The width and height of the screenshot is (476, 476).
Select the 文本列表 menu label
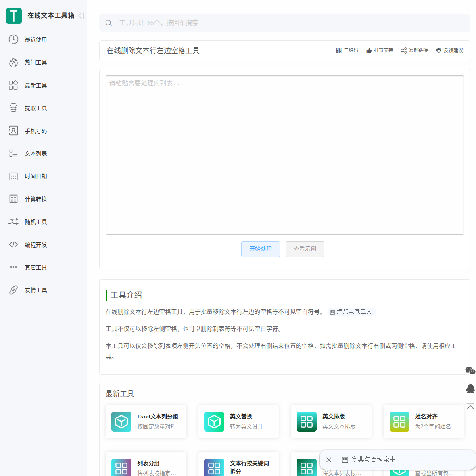coord(36,154)
